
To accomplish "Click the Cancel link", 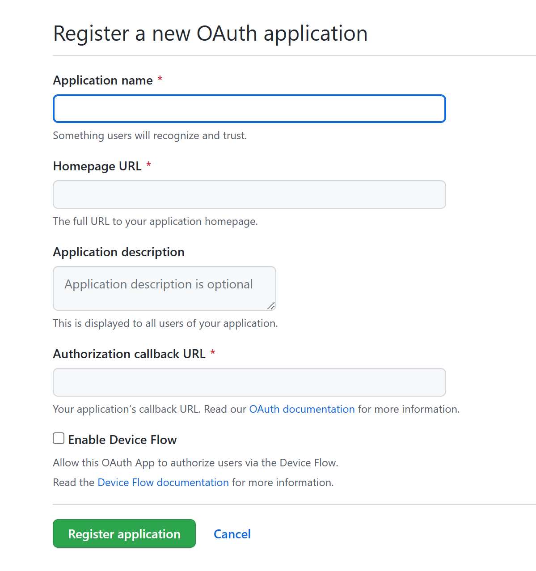I will [x=232, y=534].
